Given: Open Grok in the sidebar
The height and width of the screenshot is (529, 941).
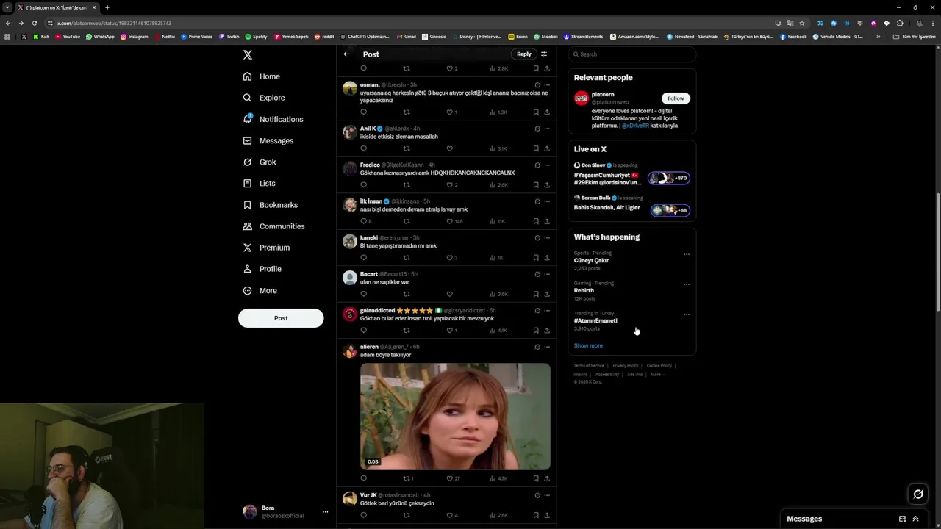Looking at the screenshot, I should point(260,162).
